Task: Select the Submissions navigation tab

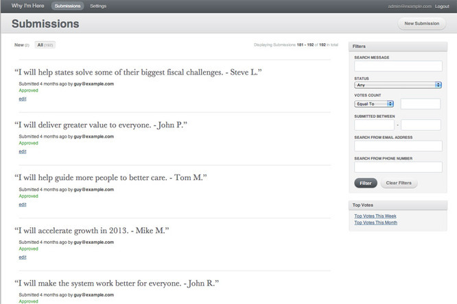Action: click(x=67, y=5)
